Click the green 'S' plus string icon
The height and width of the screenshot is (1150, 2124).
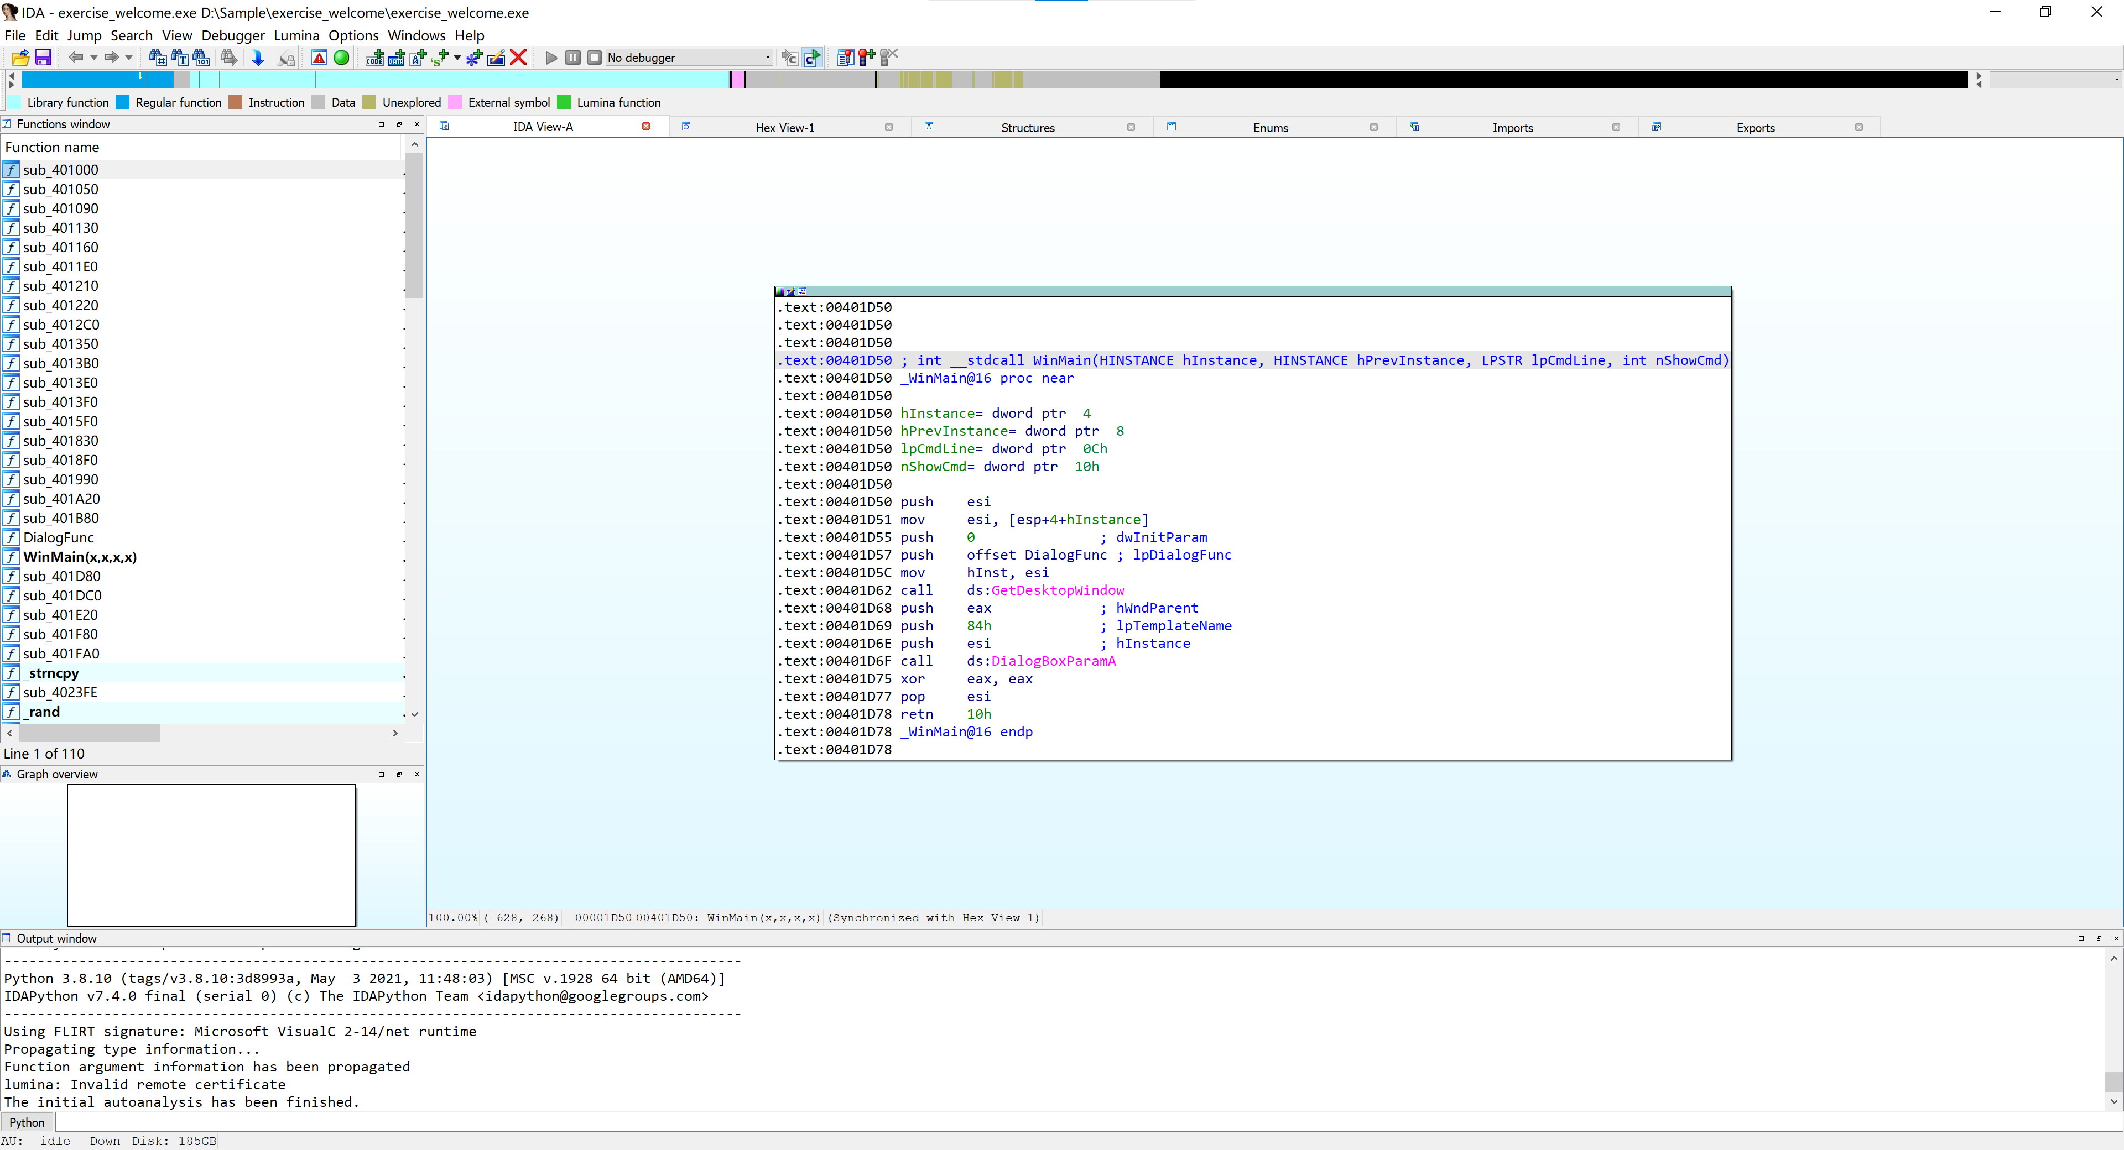pyautogui.click(x=440, y=57)
